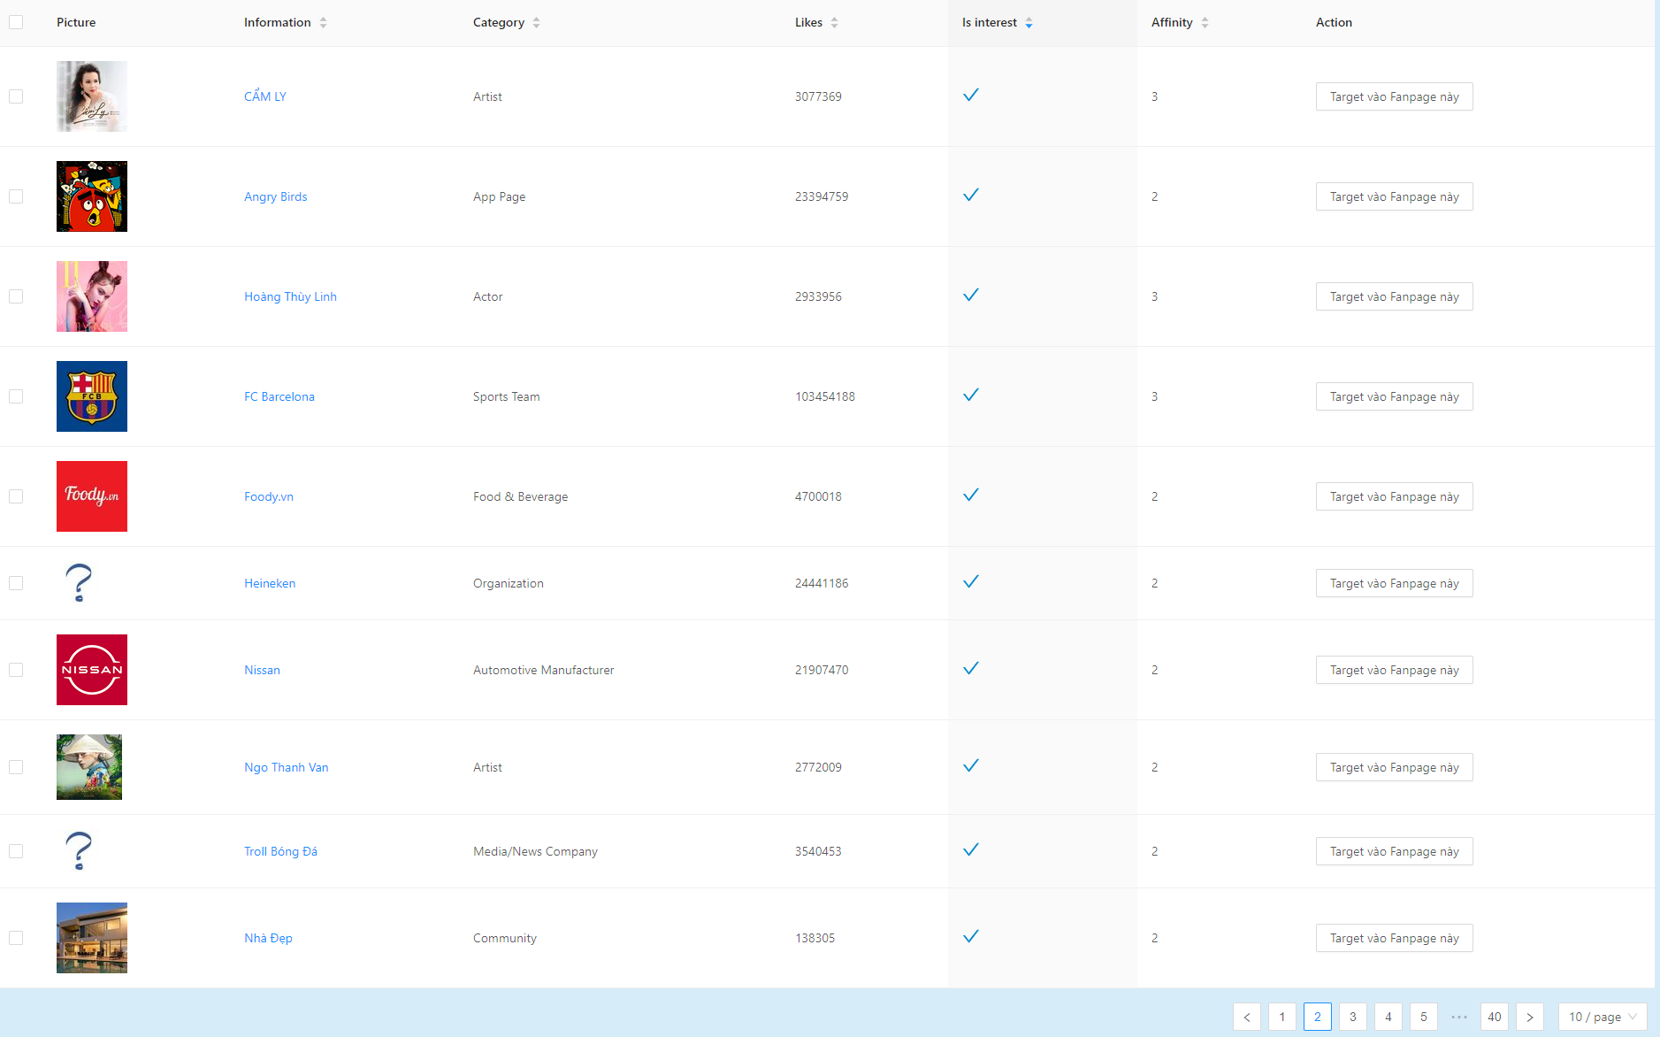This screenshot has width=1660, height=1037.
Task: Open the Hoàng Thùy Linh page link
Action: click(290, 296)
